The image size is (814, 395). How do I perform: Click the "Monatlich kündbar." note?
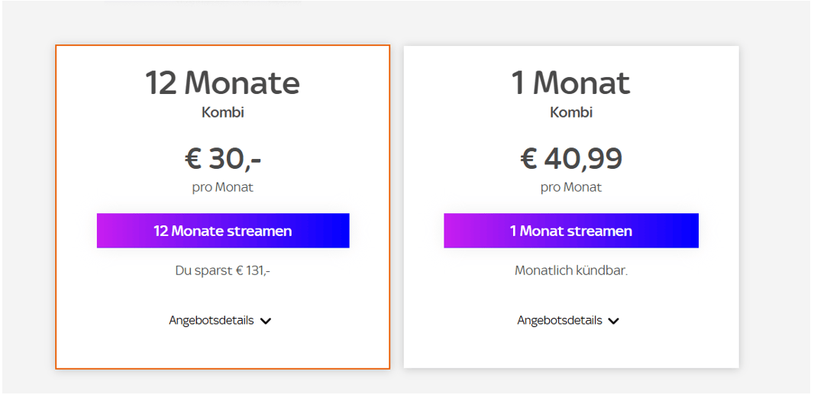point(571,270)
